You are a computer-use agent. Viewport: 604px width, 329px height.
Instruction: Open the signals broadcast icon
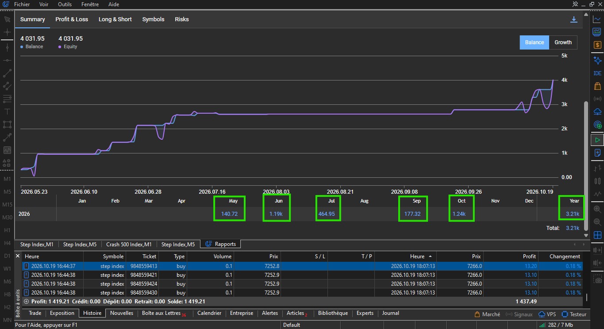(x=597, y=99)
